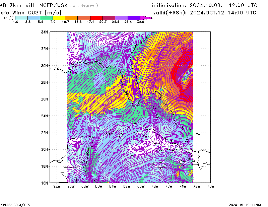Click the 88W longitude label
Screen dimensions: 268x207
tap(85, 186)
